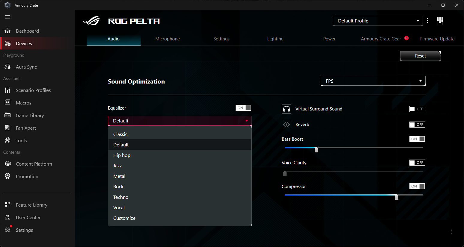This screenshot has height=247, width=464.
Task: Click the Bass Boost slider handle
Action: click(316, 149)
